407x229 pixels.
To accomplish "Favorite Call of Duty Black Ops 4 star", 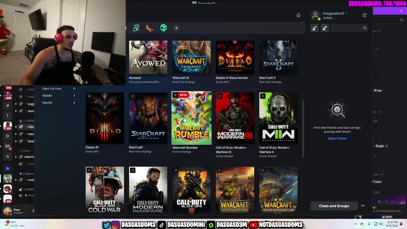I will [x=176, y=170].
